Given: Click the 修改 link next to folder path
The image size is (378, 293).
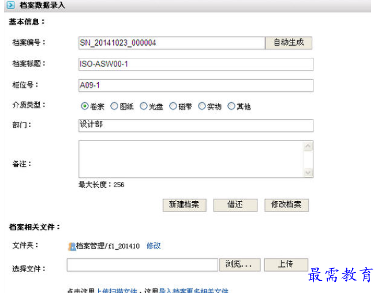Looking at the screenshot, I should point(154,246).
